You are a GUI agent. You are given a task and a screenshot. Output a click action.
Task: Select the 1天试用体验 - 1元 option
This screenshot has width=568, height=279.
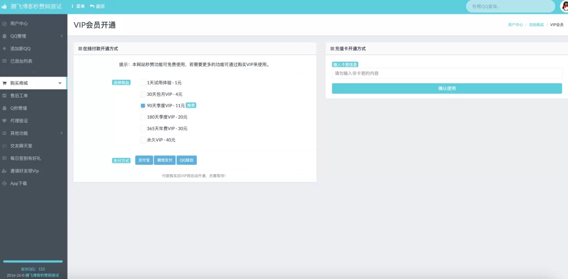[143, 83]
